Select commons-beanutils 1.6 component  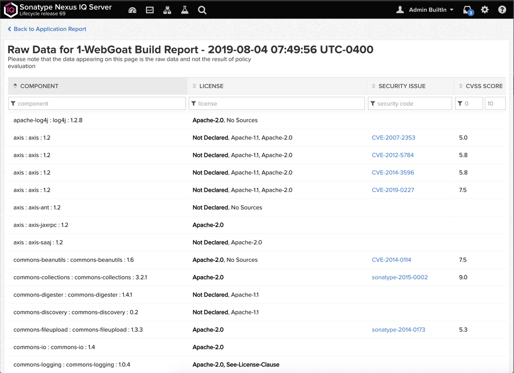(74, 259)
